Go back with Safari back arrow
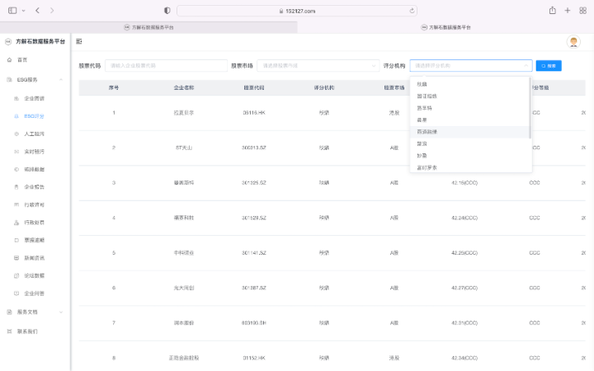This screenshot has height=371, width=594. point(37,11)
